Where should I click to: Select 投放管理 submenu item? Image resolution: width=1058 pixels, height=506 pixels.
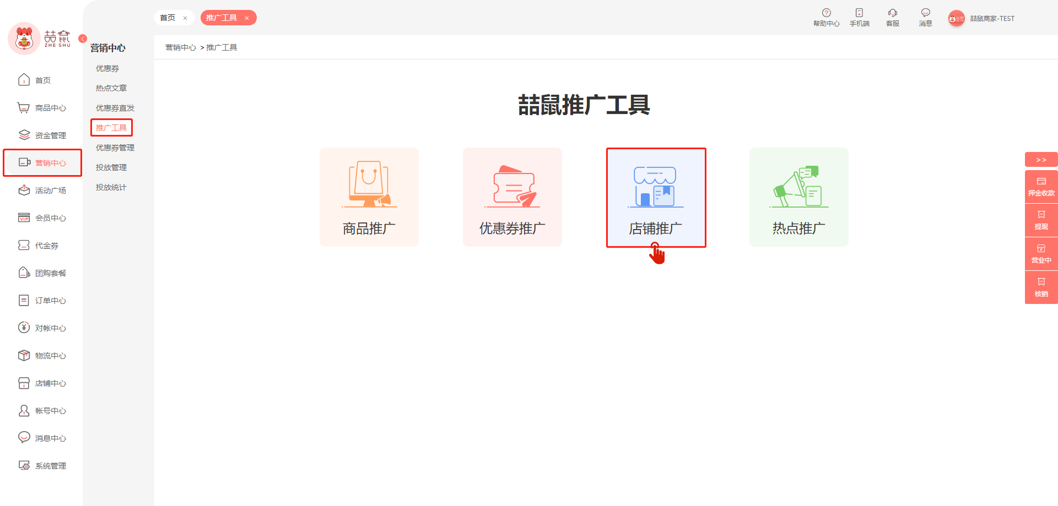pyautogui.click(x=111, y=167)
